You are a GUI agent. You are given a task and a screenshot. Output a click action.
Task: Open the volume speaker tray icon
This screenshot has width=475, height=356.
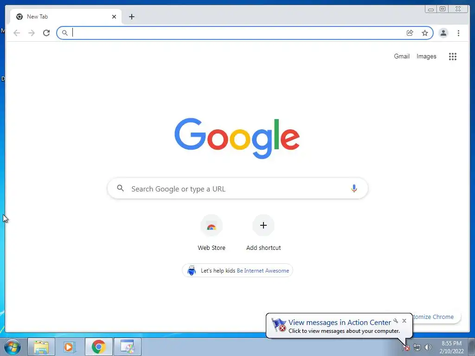[428, 348]
